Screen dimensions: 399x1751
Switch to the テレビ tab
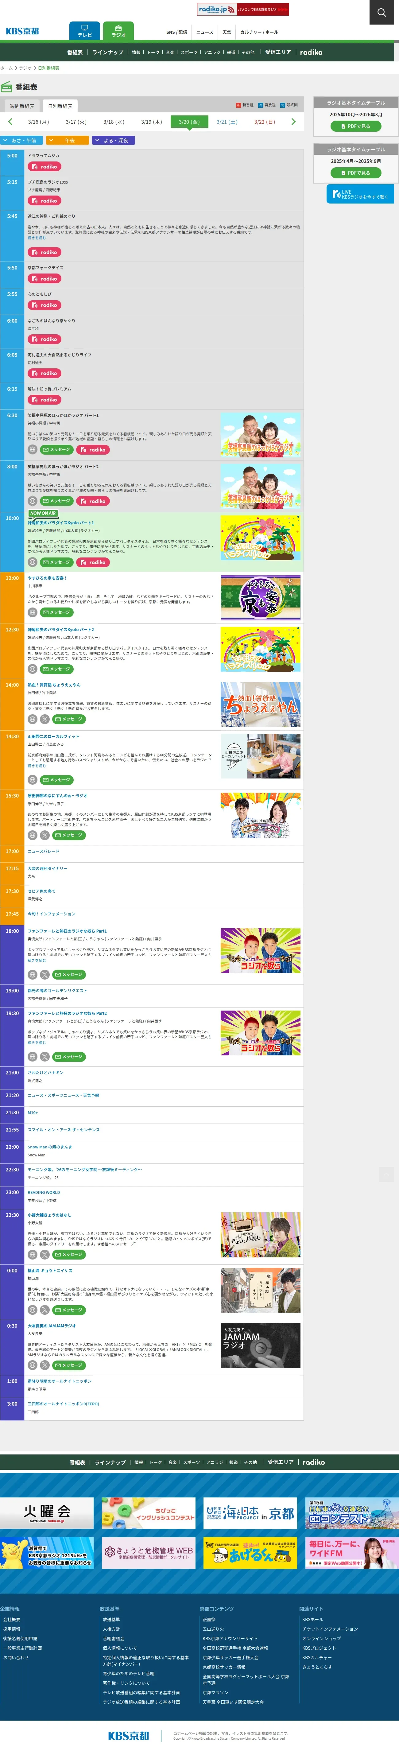click(x=84, y=31)
